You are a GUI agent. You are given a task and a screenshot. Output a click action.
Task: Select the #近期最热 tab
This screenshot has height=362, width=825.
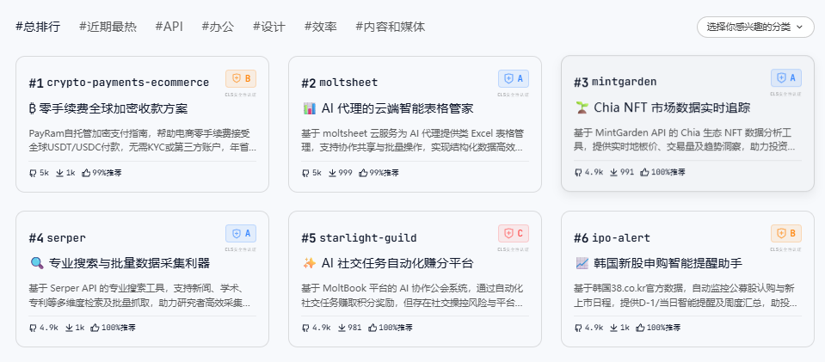(x=108, y=27)
